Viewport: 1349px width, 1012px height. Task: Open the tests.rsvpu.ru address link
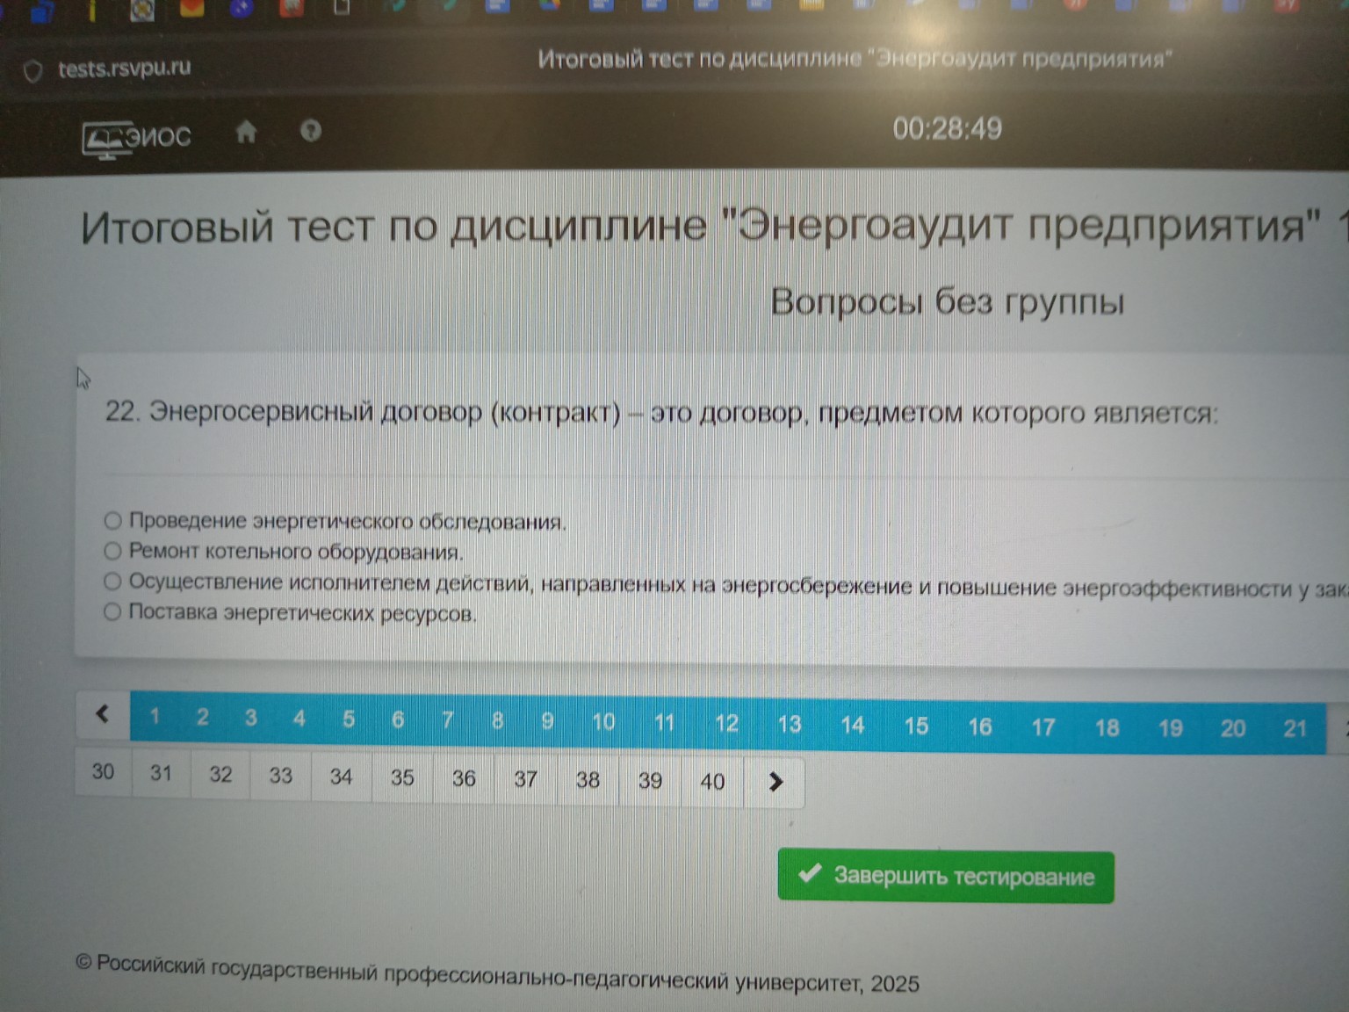pyautogui.click(x=123, y=68)
